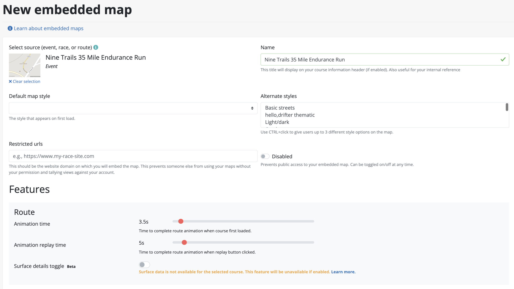Image resolution: width=514 pixels, height=289 pixels.
Task: Click the Animation time slider handle
Action: 181,221
